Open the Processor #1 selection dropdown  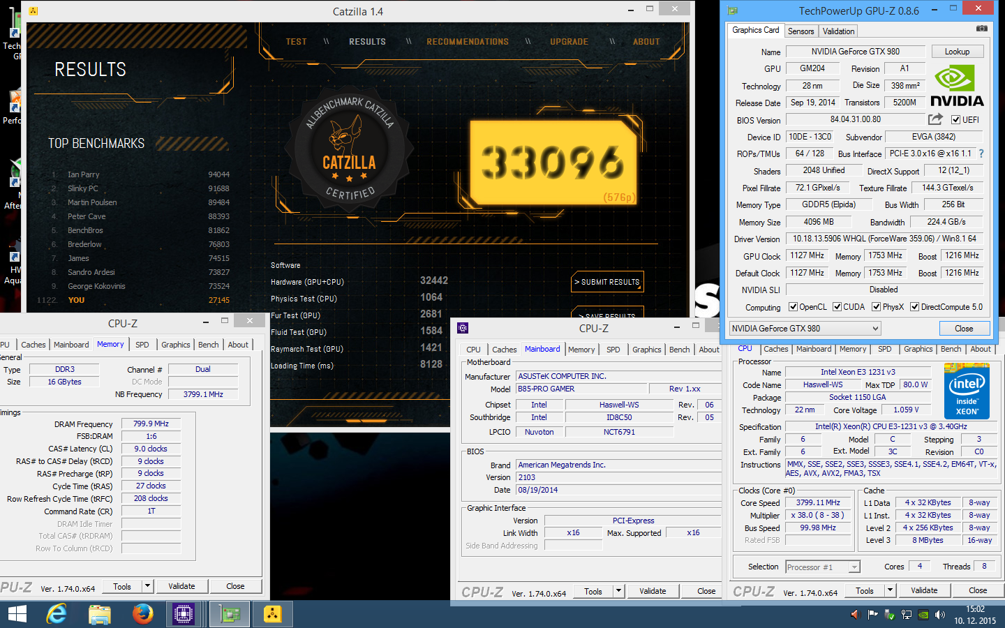[x=823, y=567]
